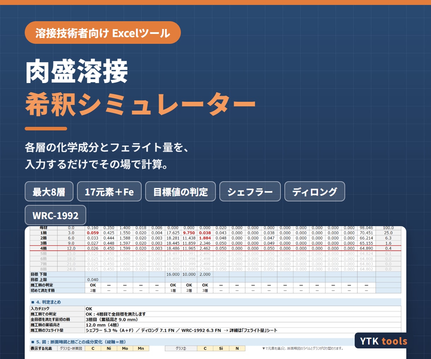431x359 pixels.
Task: Select the red 9.750 cell
Action: (x=189, y=233)
